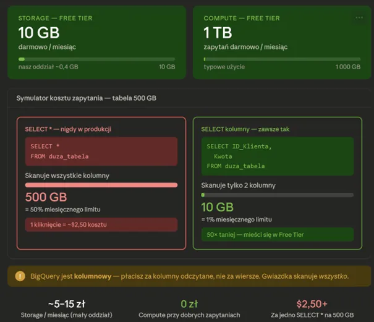Image resolution: width=374 pixels, height=322 pixels.
Task: Click the yellow warning exclamation icon
Action: coord(20,276)
